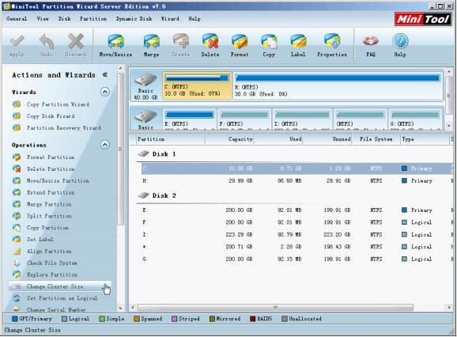Sort by the Unused column header
The height and width of the screenshot is (337, 457).
pyautogui.click(x=327, y=139)
